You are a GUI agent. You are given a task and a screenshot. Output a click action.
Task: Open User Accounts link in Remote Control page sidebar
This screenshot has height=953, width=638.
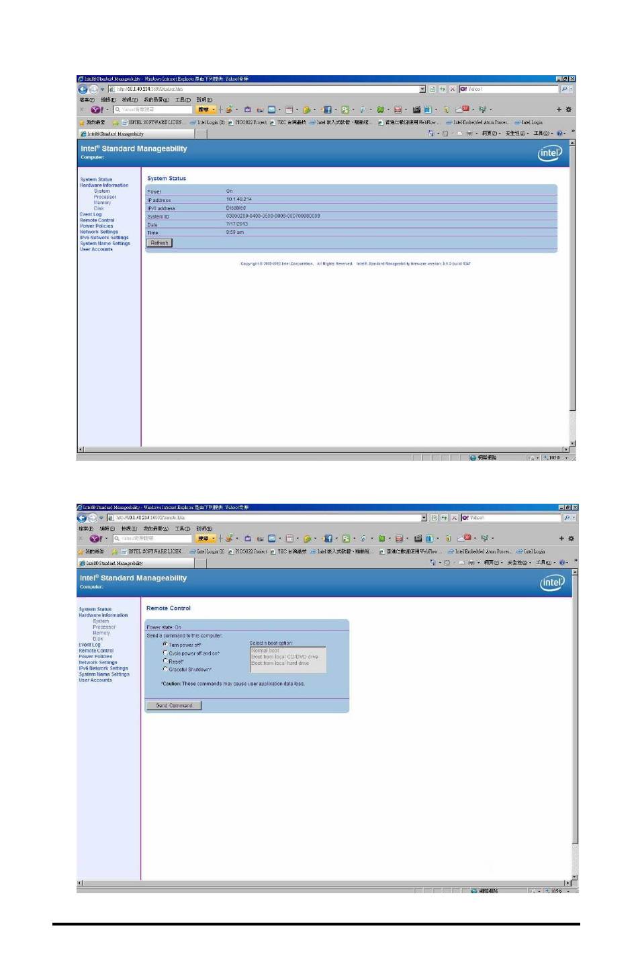tap(95, 680)
